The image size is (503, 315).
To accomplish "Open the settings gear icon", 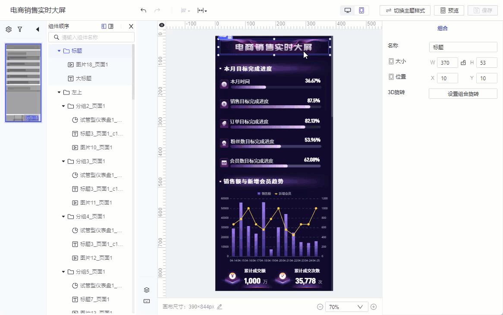I will [x=9, y=29].
